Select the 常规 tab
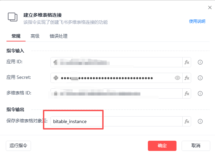This screenshot has height=155, width=215. 16,36
